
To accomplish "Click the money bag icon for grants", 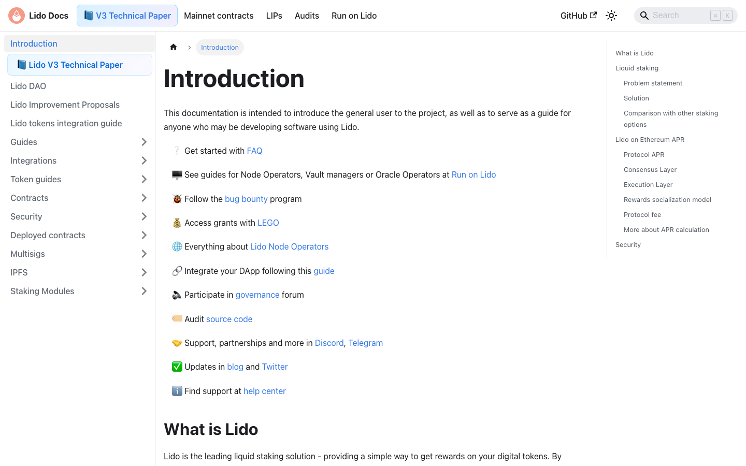I will (177, 222).
